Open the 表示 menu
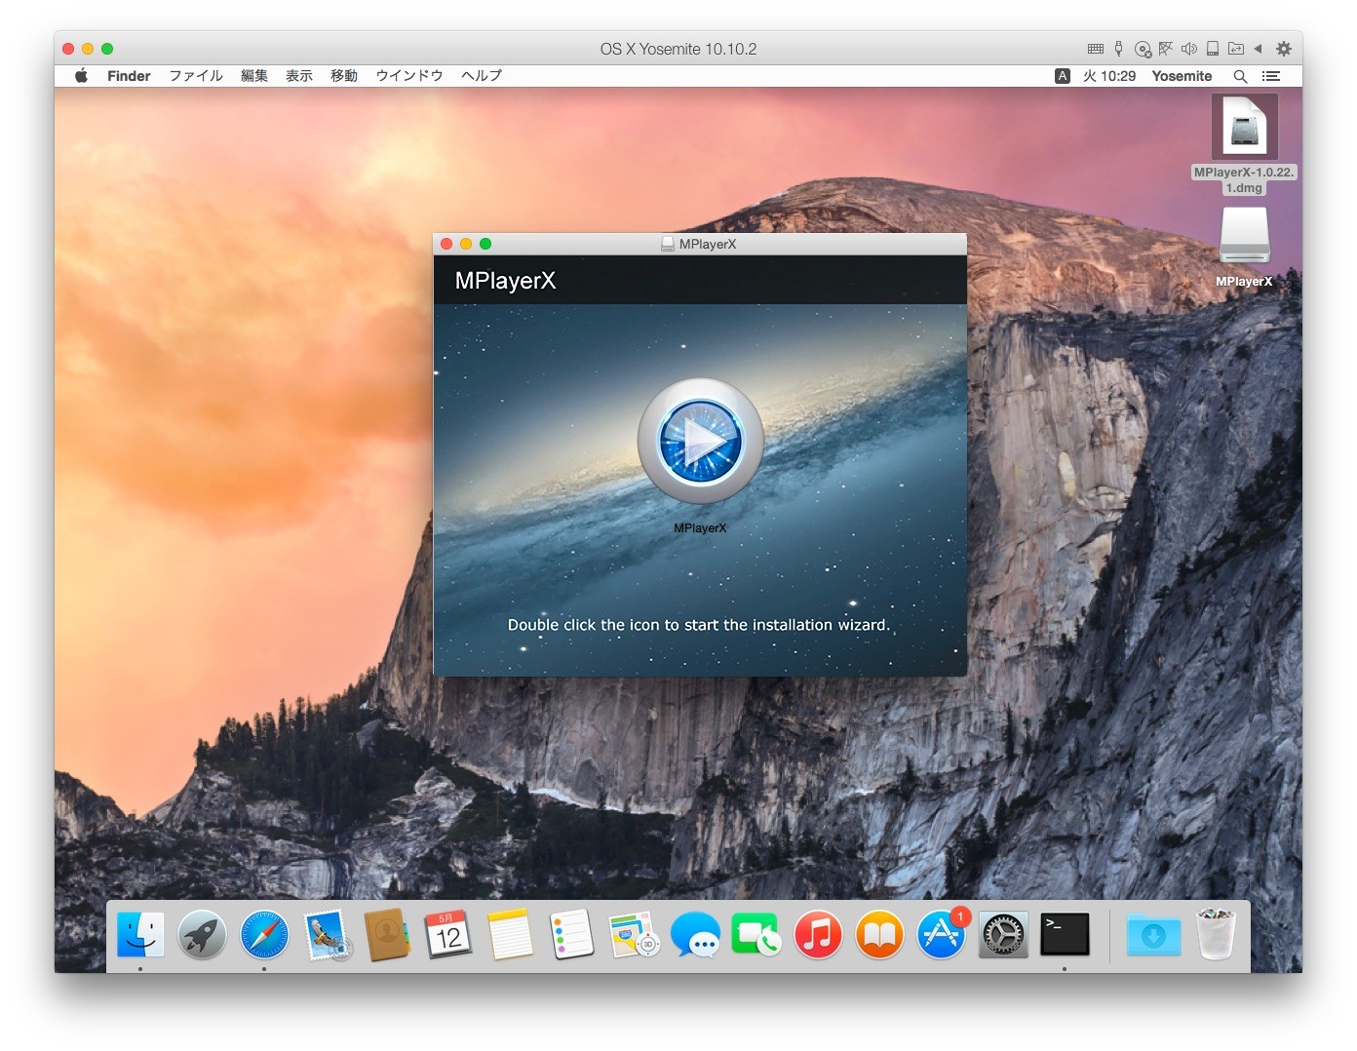The width and height of the screenshot is (1357, 1051). click(299, 76)
